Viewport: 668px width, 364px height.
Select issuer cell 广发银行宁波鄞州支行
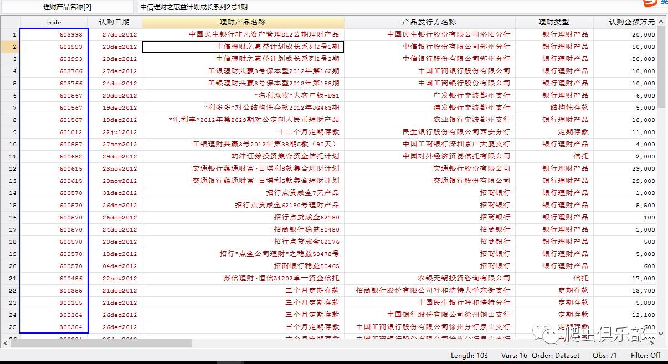click(x=430, y=95)
